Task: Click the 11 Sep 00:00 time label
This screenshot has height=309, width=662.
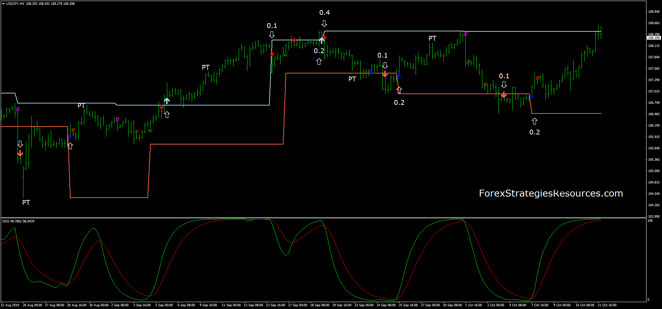Action: (231, 305)
